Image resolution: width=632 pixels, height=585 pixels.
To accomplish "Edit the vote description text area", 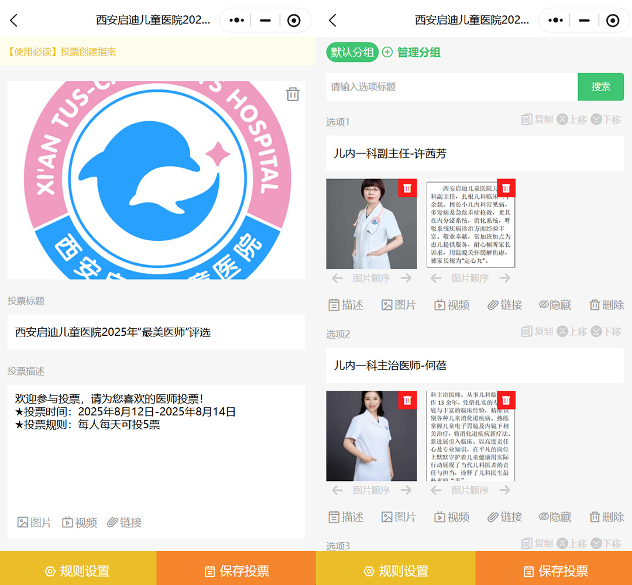I will (x=156, y=447).
